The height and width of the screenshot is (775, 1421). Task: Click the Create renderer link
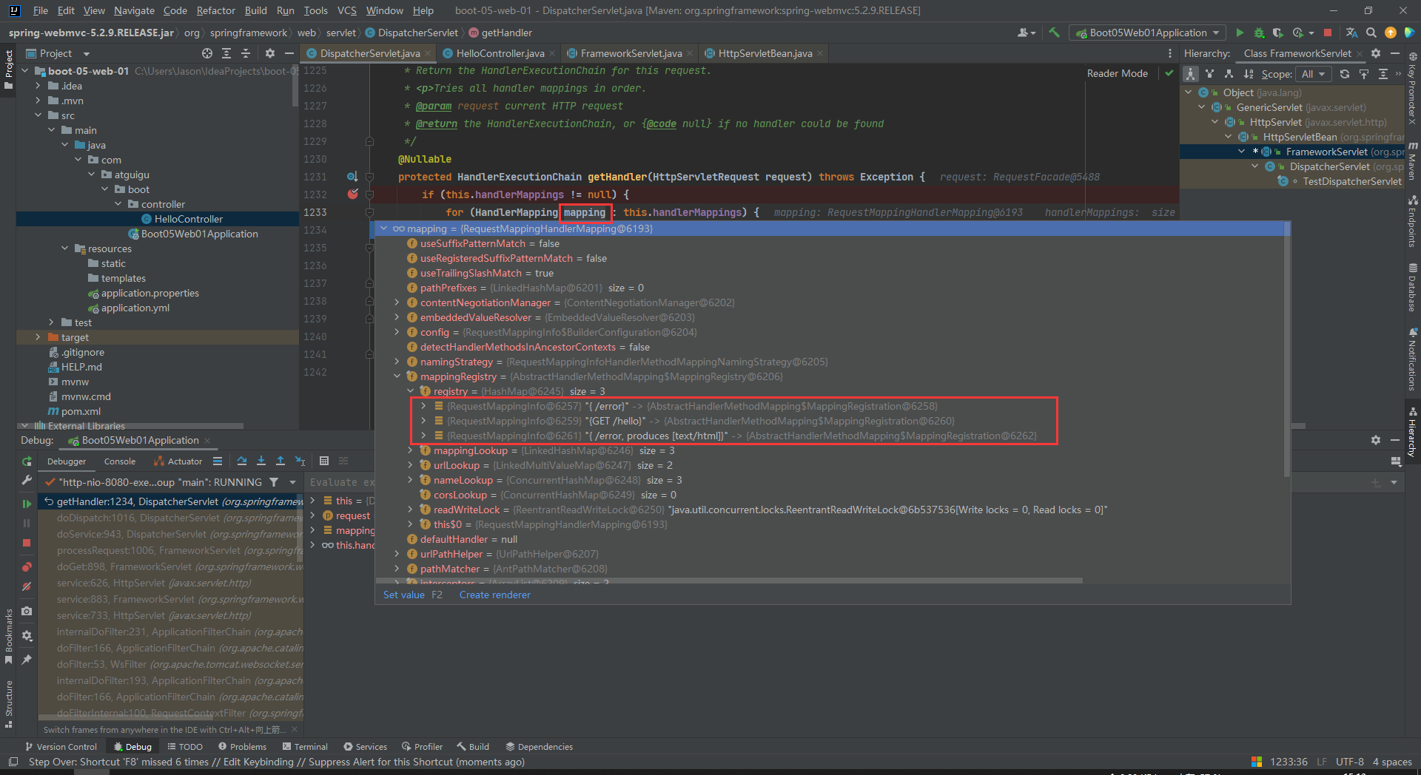pyautogui.click(x=494, y=595)
